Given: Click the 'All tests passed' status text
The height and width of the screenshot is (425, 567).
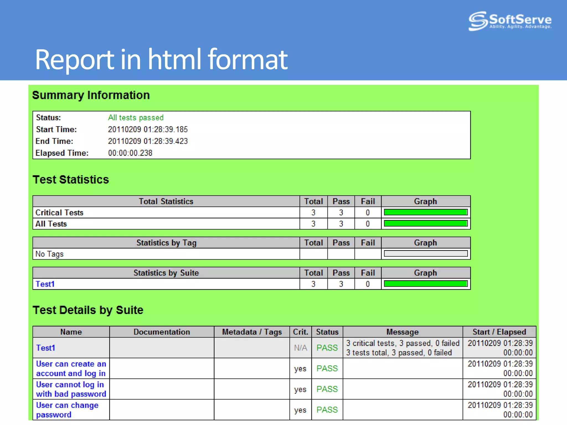Looking at the screenshot, I should (x=136, y=118).
